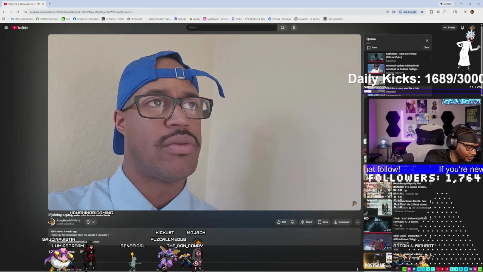Open the YouTube notifications bell
Screen dimensions: 483x272
tap(462, 28)
